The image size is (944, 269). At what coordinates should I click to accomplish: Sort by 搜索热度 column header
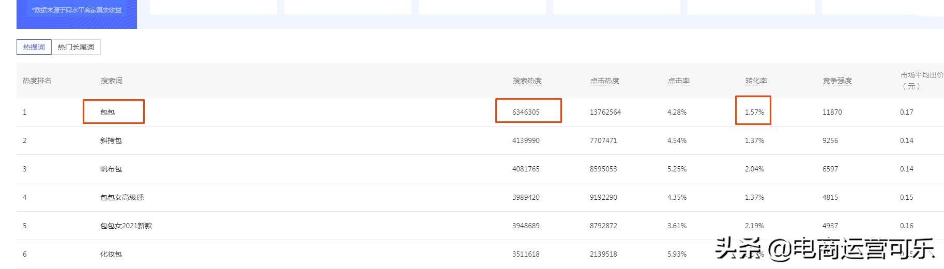(527, 81)
